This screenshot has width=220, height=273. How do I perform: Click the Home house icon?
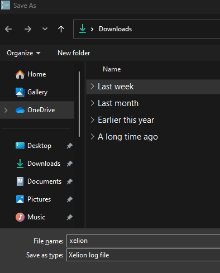[20, 74]
